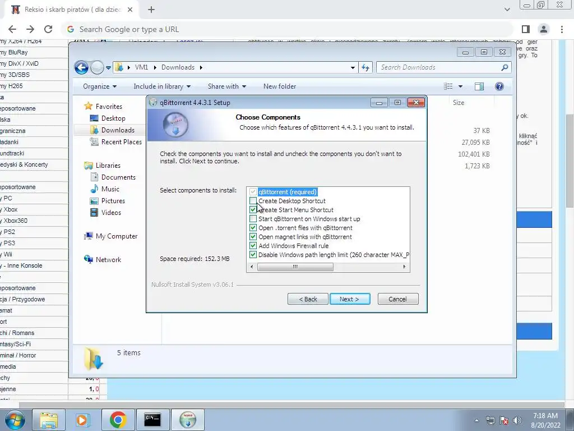
Task: Click left arrow of components list scrollbar
Action: click(252, 267)
